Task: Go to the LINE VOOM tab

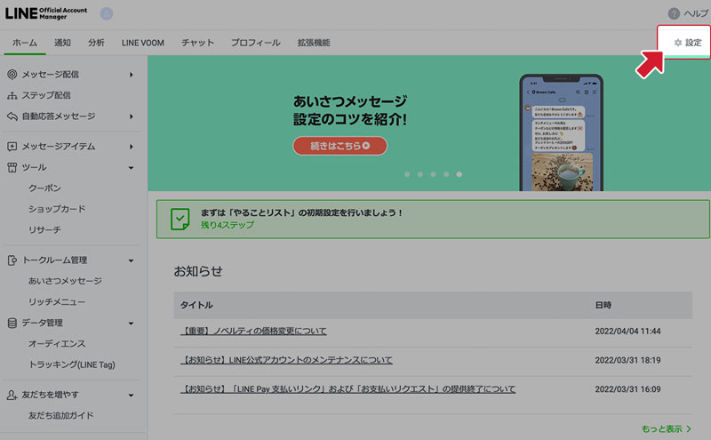Action: pos(143,43)
